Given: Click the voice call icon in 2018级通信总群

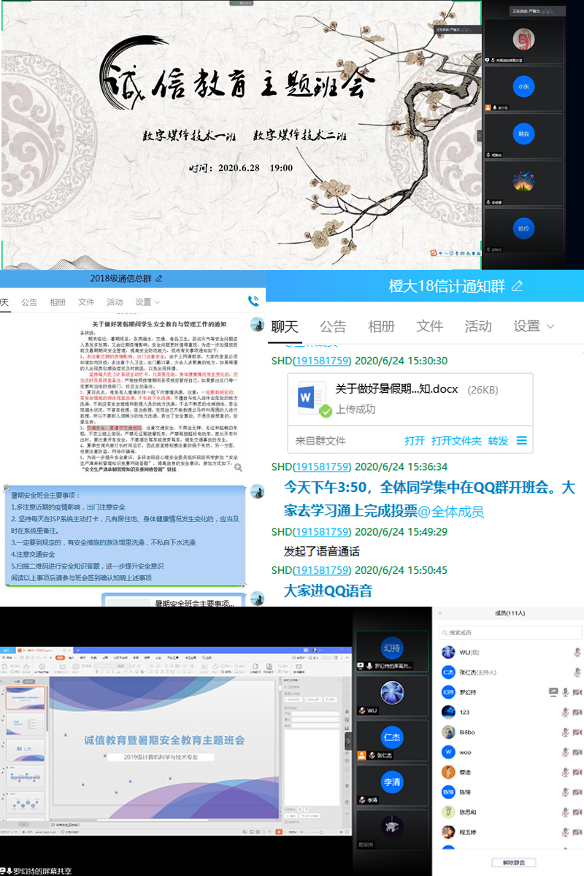Looking at the screenshot, I should click(253, 299).
